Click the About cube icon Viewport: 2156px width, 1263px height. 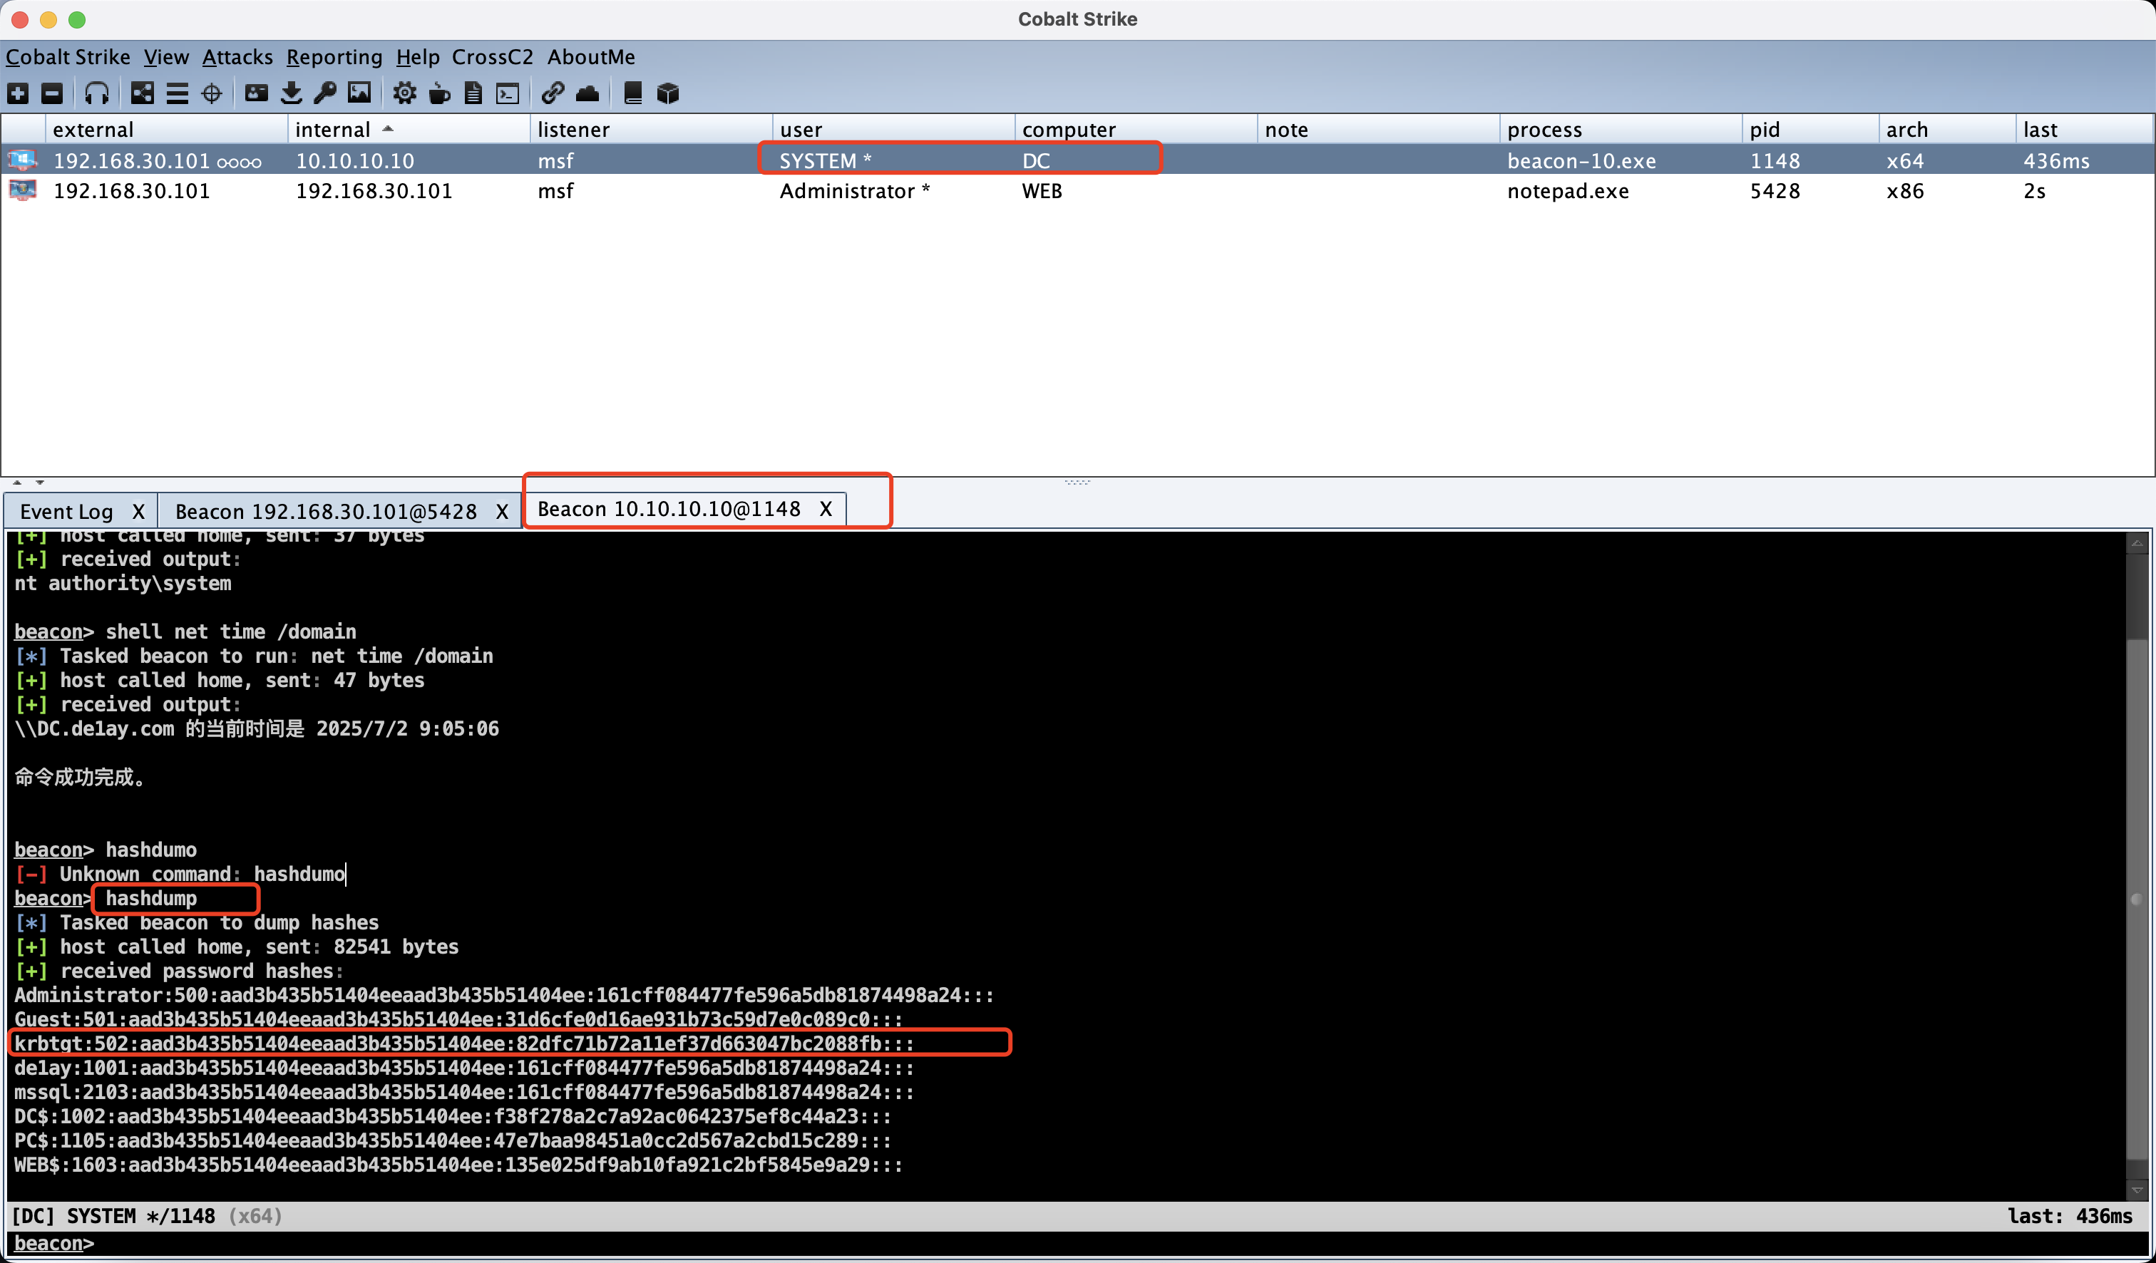[667, 93]
